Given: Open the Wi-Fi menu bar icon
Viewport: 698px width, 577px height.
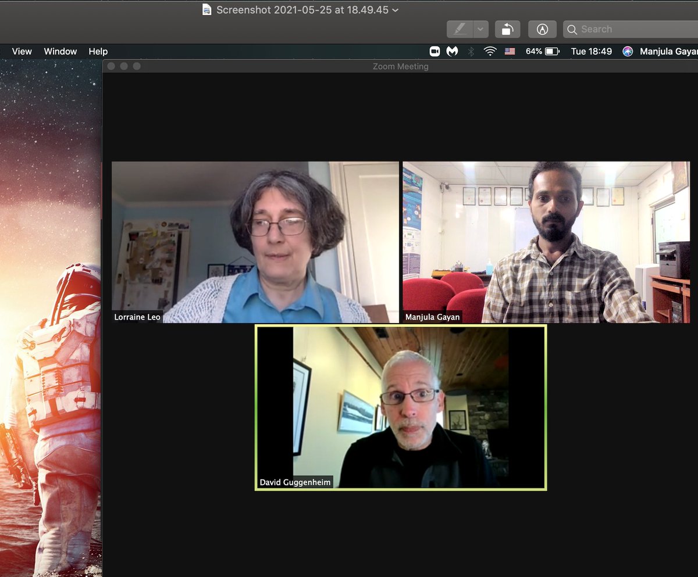Looking at the screenshot, I should [x=490, y=51].
